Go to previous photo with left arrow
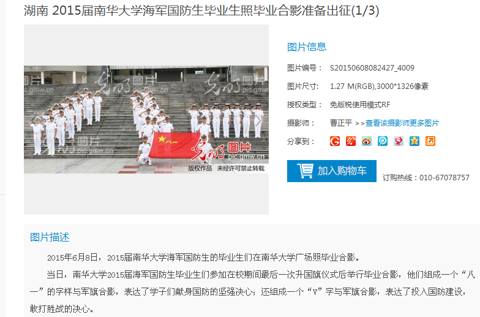The height and width of the screenshot is (317, 480). tap(34, 120)
